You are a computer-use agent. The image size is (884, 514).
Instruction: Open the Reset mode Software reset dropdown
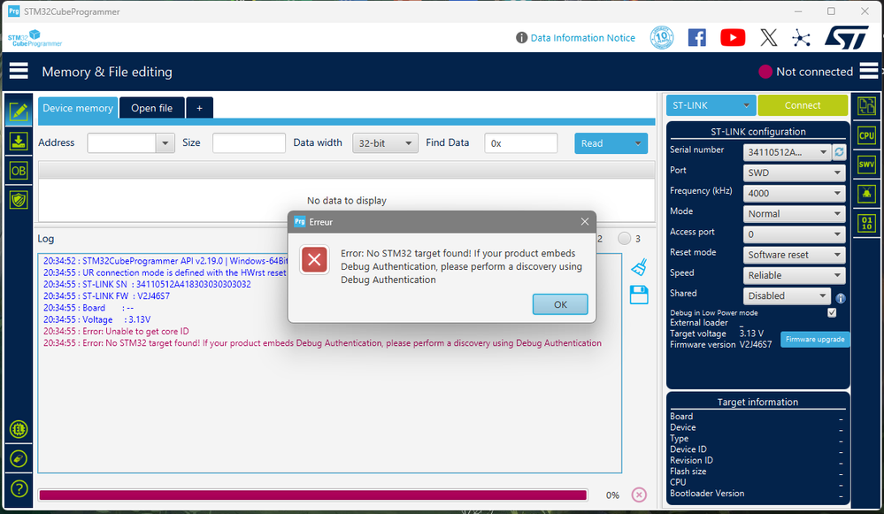pos(794,255)
